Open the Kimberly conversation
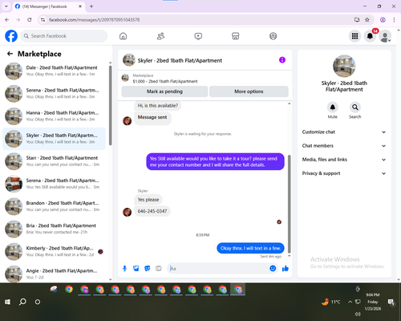Screen dimensions: 401x321 point(54,252)
